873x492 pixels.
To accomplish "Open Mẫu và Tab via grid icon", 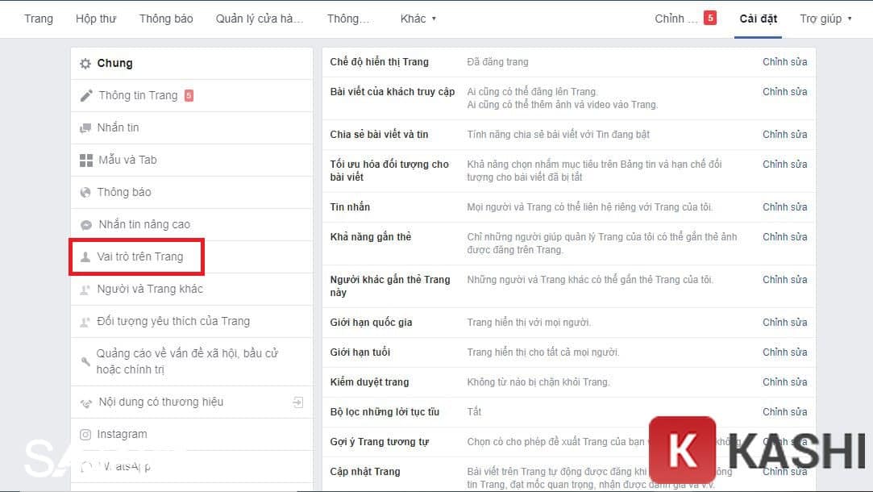I will coord(86,160).
